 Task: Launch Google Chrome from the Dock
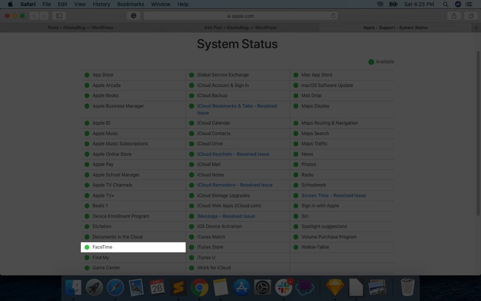(200, 288)
